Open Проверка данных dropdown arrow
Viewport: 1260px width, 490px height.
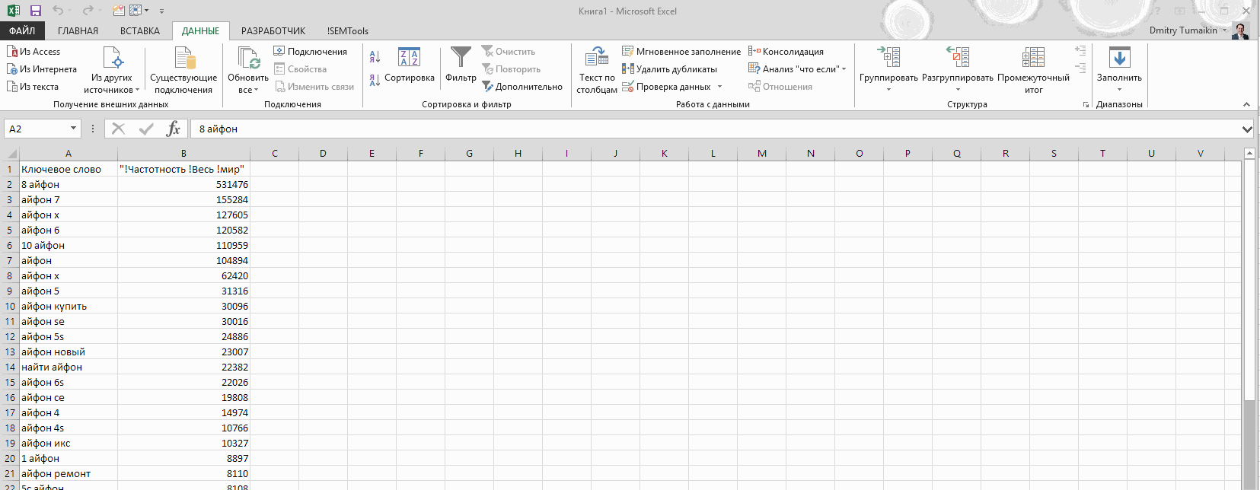(719, 87)
